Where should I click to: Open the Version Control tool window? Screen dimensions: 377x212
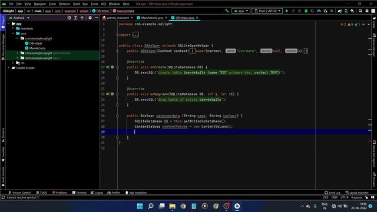click(19, 193)
